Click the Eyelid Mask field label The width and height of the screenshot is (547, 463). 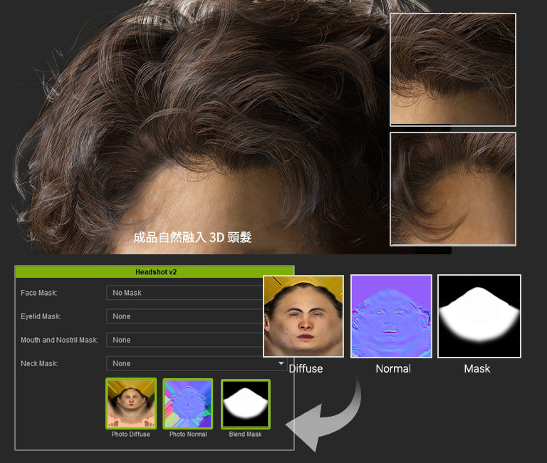(41, 316)
